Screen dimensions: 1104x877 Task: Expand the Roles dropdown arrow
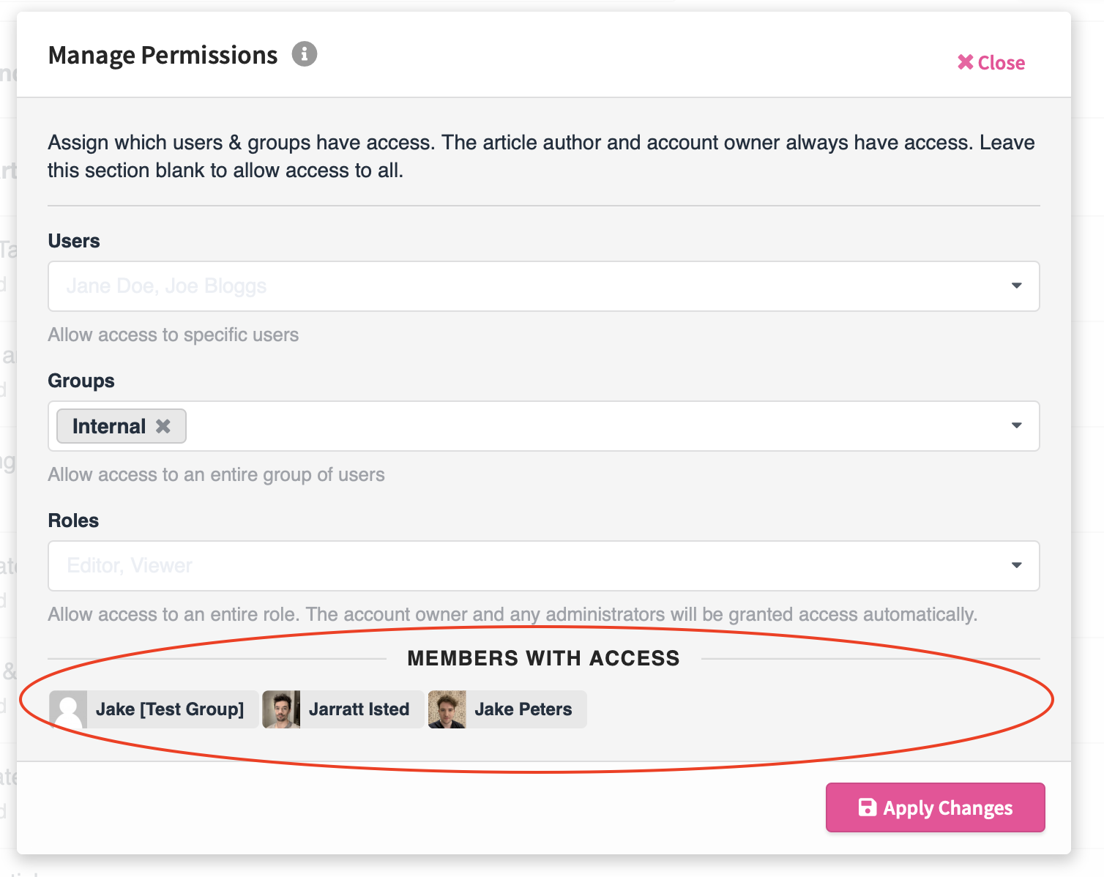(1016, 565)
